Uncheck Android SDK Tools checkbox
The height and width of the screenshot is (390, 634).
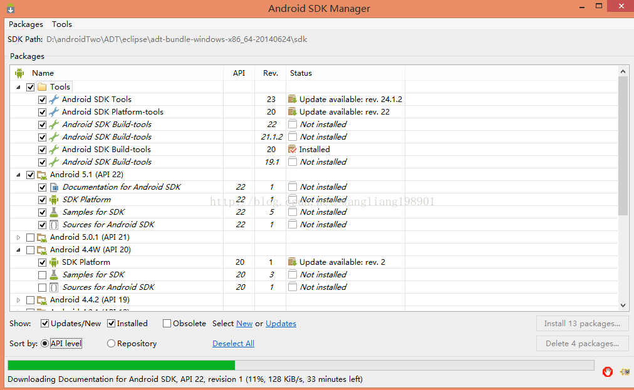tap(42, 100)
